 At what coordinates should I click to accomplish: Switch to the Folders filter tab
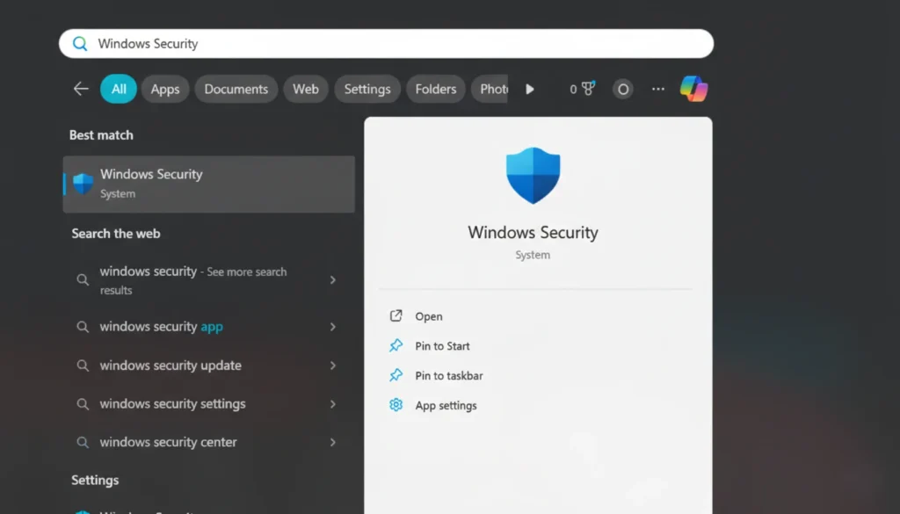pyautogui.click(x=436, y=89)
